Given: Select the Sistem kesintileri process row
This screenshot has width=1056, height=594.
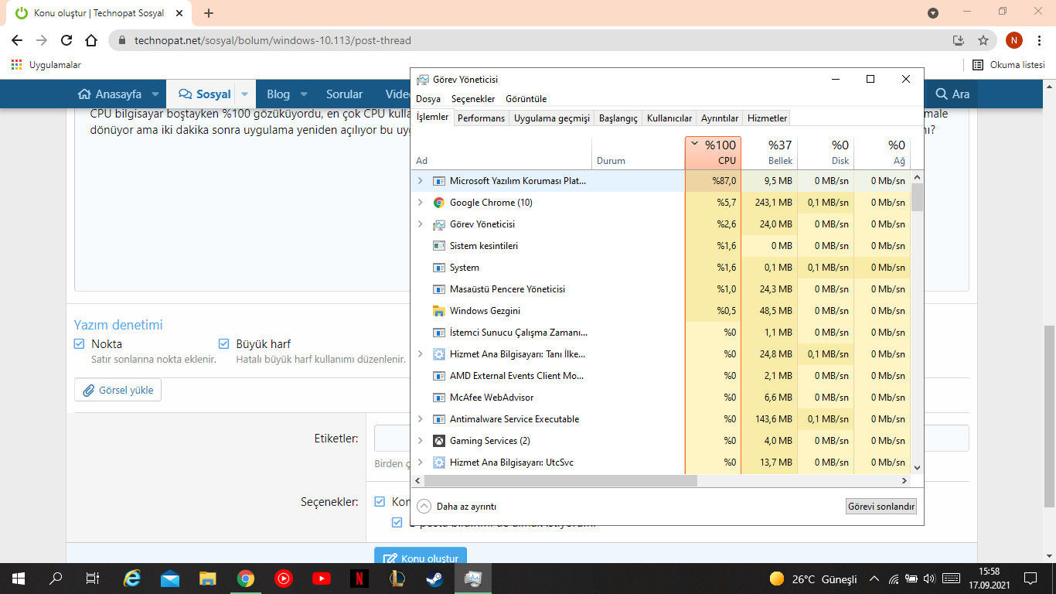Looking at the screenshot, I should coord(662,246).
